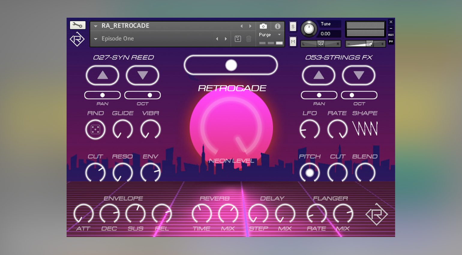Click the camera snapshot icon
462x255 pixels.
263,26
